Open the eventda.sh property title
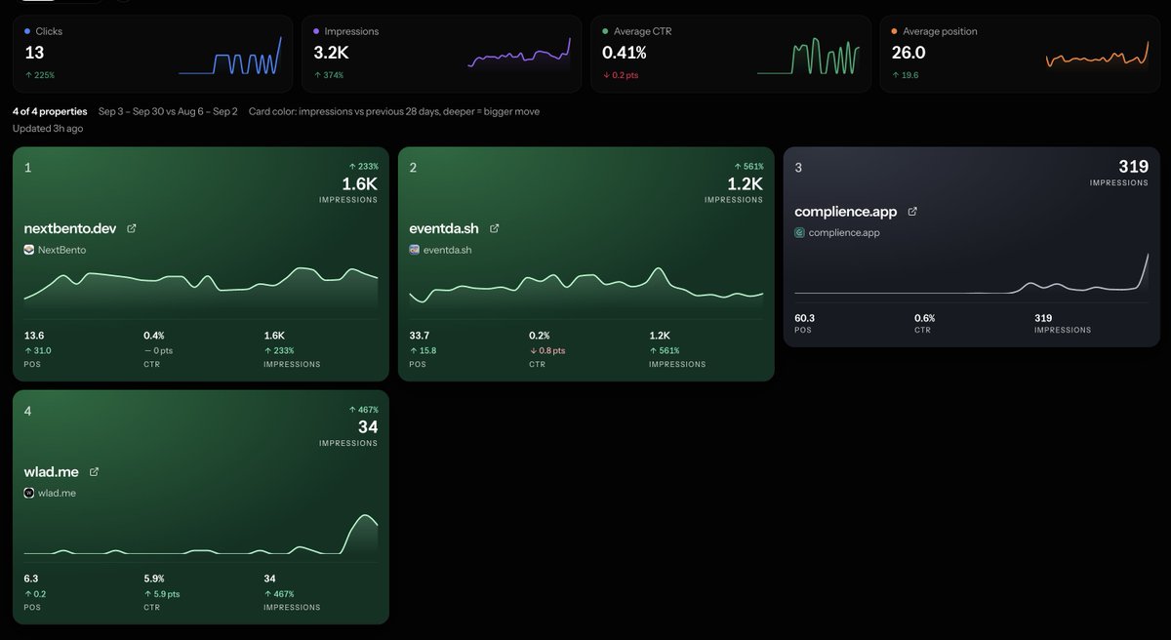Viewport: 1171px width, 640px height. (x=444, y=229)
